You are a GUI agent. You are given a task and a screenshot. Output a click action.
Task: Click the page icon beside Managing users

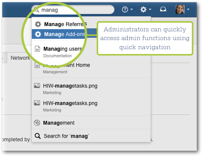[x=37, y=49]
